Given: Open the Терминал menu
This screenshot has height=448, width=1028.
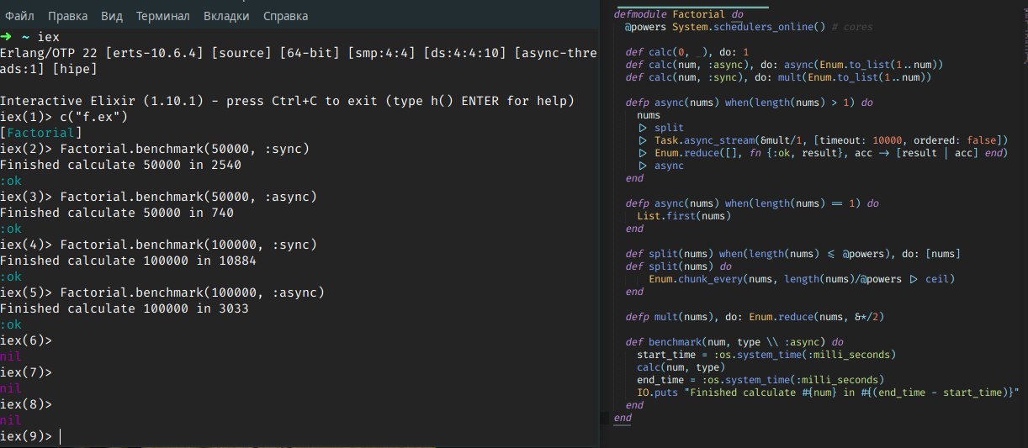Looking at the screenshot, I should coord(163,16).
